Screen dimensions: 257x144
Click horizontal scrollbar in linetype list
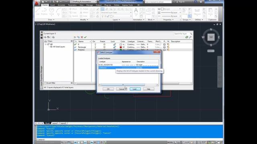tap(123, 85)
